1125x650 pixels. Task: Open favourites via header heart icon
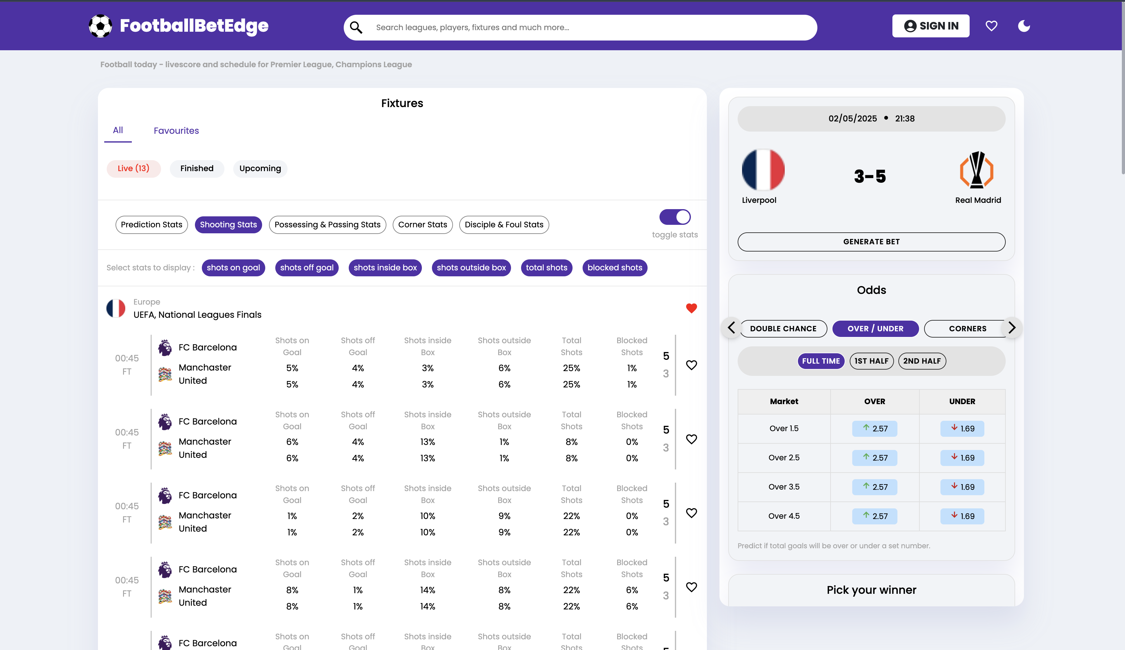click(x=991, y=26)
